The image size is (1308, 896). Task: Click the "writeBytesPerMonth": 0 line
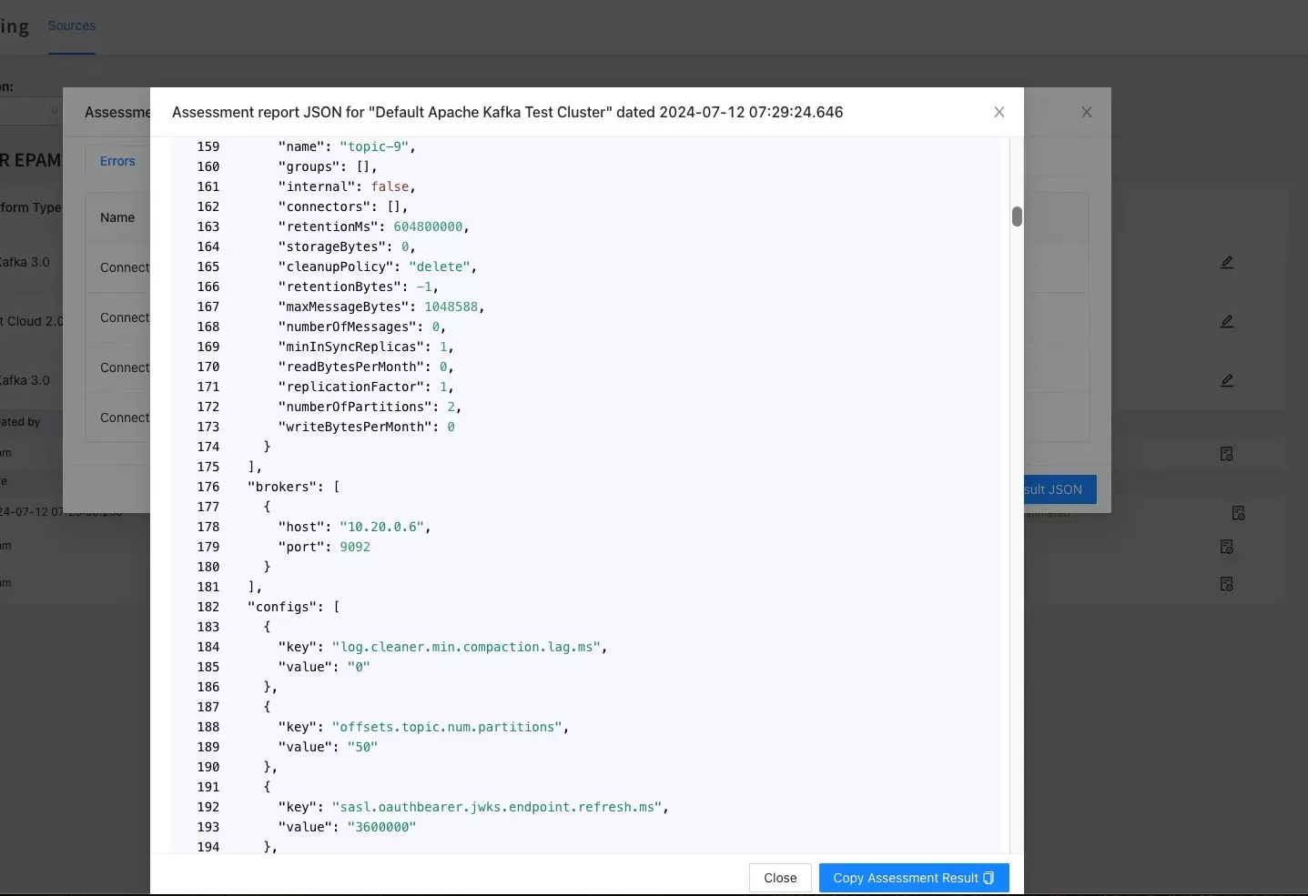(366, 427)
